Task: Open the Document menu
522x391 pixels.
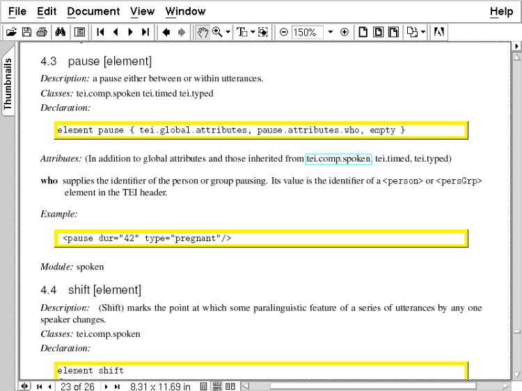Action: click(x=93, y=11)
